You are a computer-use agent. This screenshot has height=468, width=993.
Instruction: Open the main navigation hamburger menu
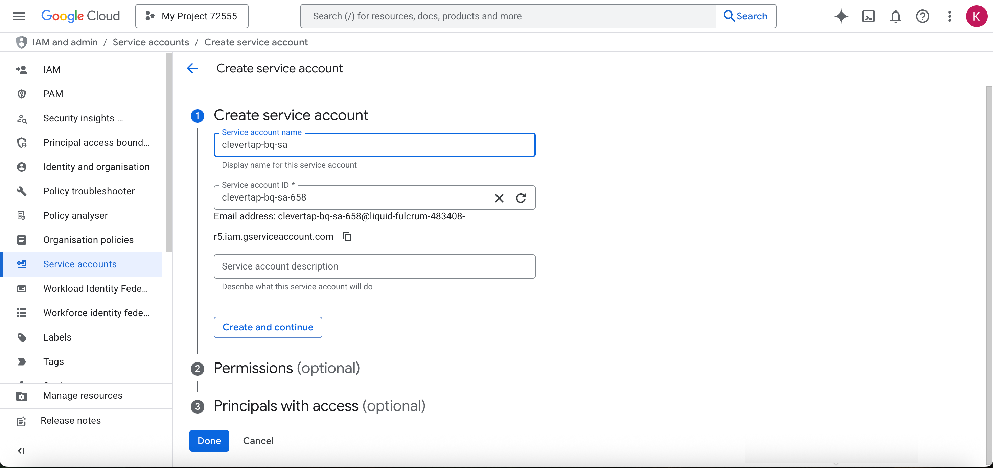19,16
